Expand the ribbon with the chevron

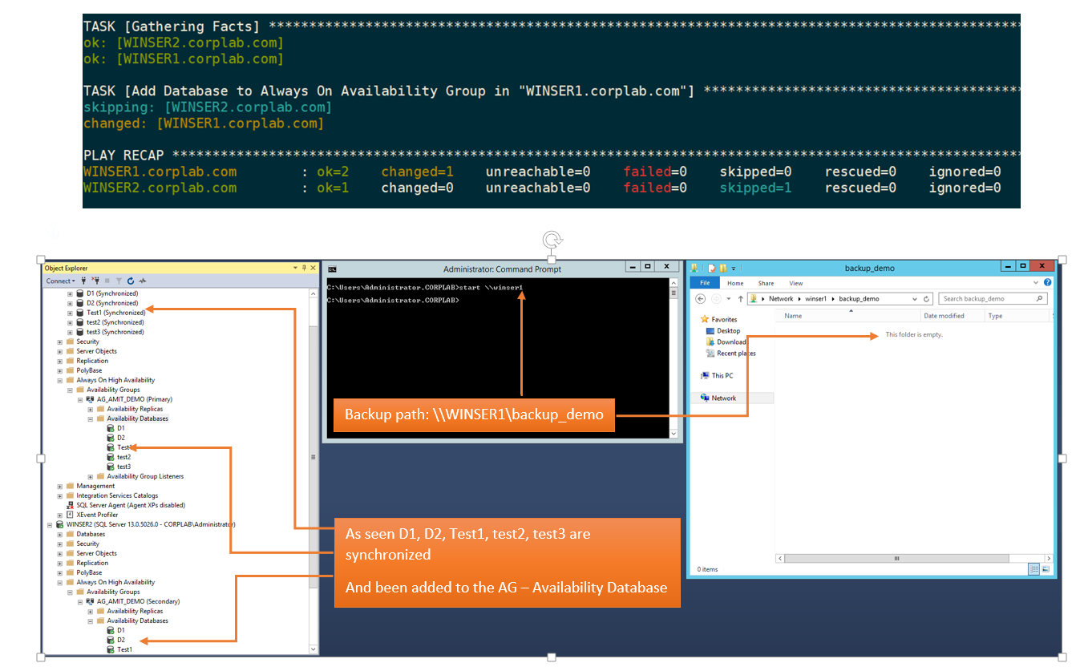pyautogui.click(x=1037, y=283)
